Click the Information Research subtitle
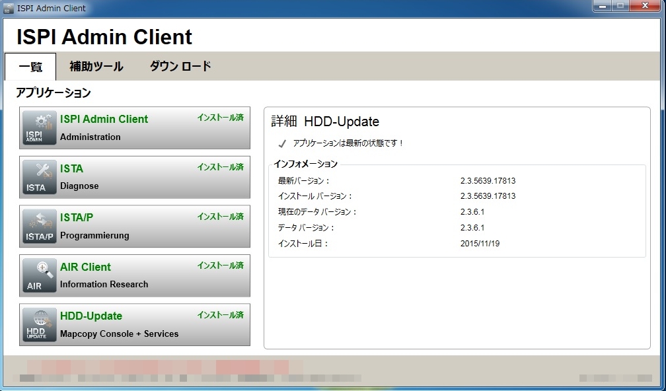 pyautogui.click(x=104, y=285)
